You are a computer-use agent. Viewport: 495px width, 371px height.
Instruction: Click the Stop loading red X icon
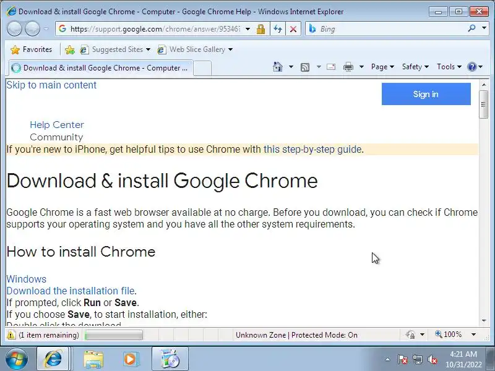pyautogui.click(x=293, y=29)
